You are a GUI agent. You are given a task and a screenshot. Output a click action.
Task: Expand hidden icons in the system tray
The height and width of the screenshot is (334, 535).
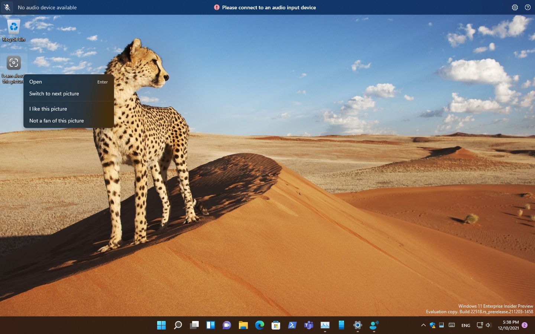coord(424,325)
